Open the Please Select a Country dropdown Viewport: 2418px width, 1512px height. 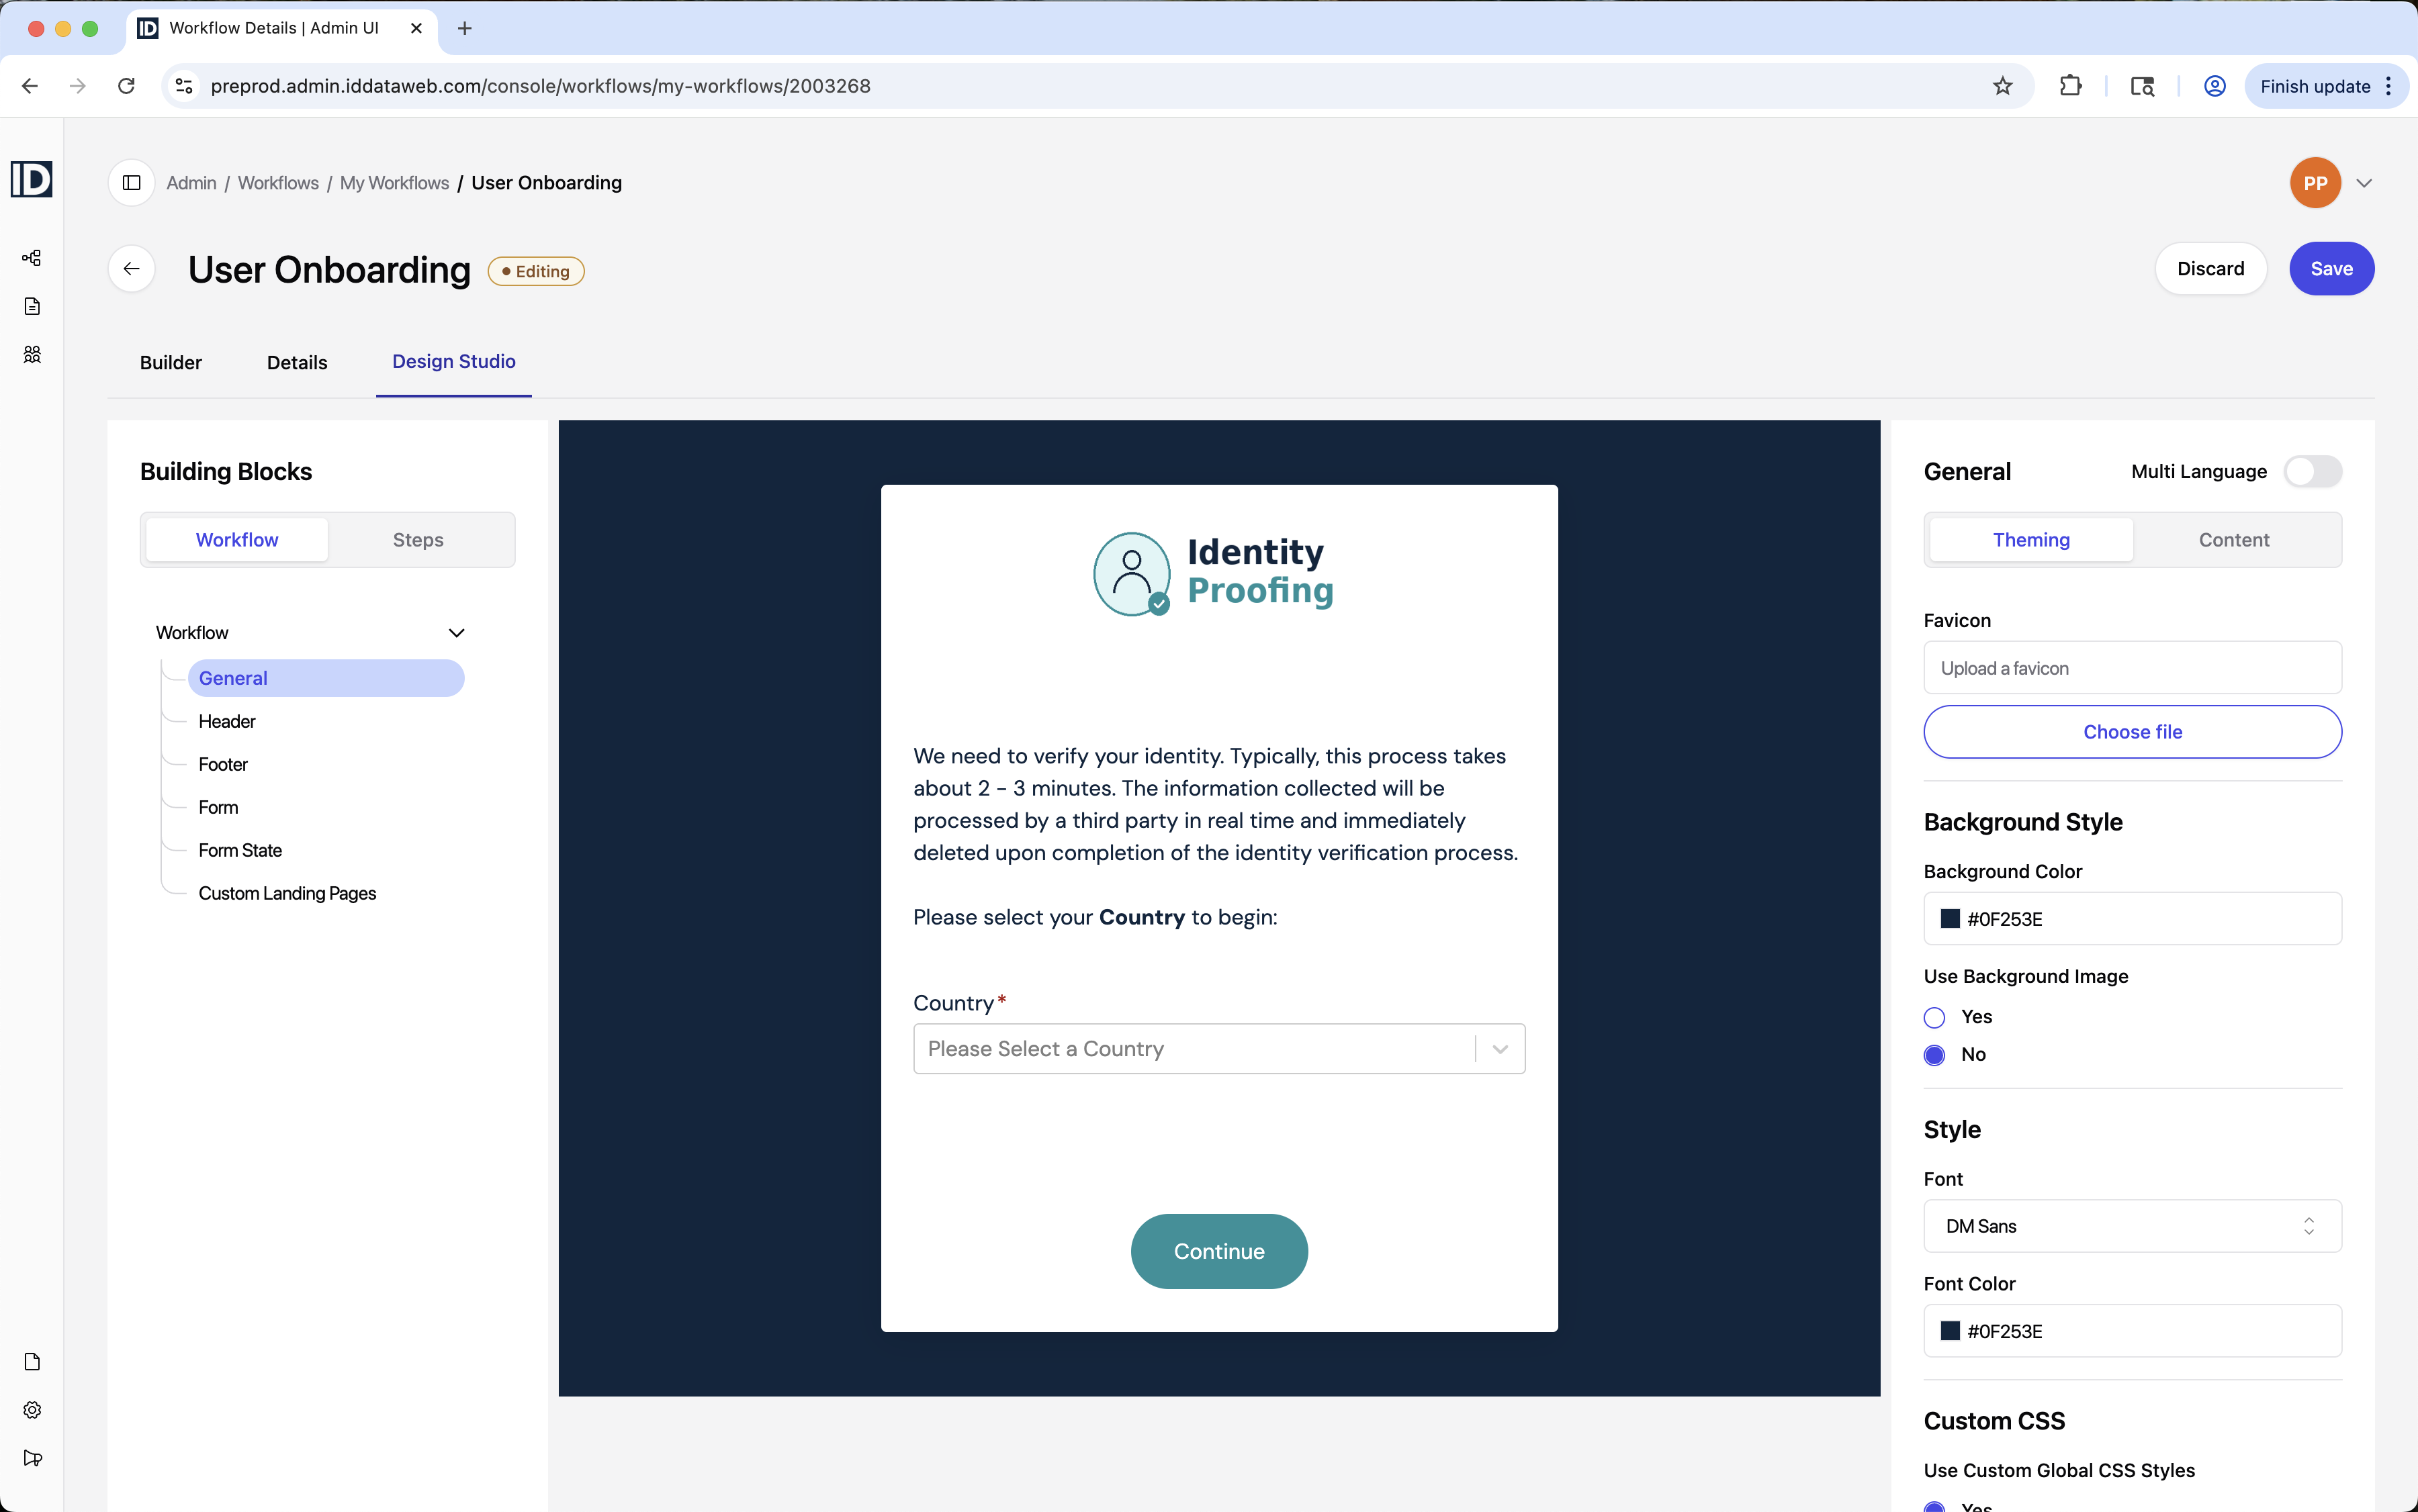(x=1218, y=1049)
